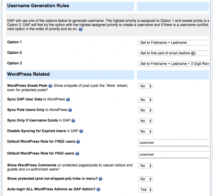Show help for Disable Syncing for Expired Users

click(x=81, y=131)
